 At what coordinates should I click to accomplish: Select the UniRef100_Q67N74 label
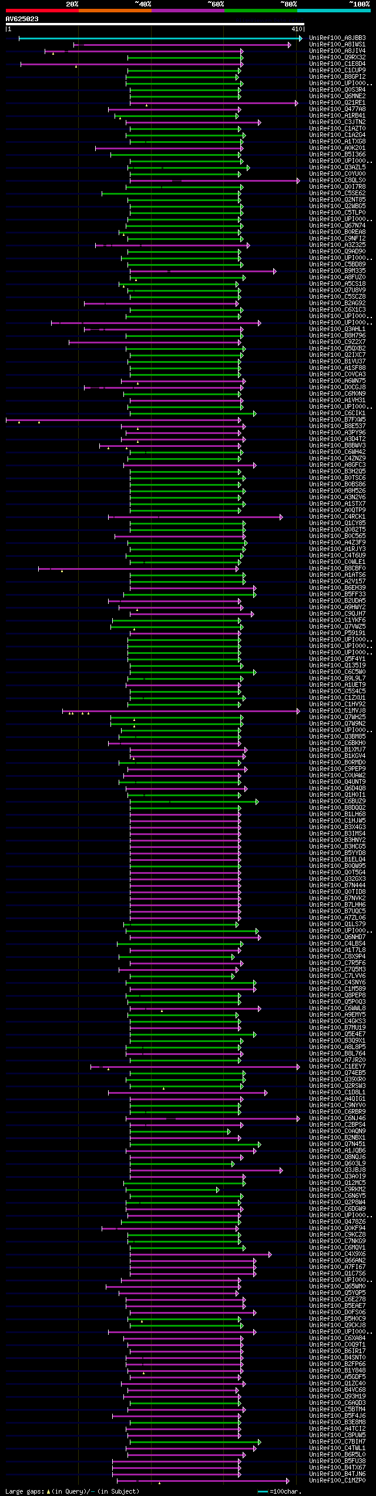point(337,226)
